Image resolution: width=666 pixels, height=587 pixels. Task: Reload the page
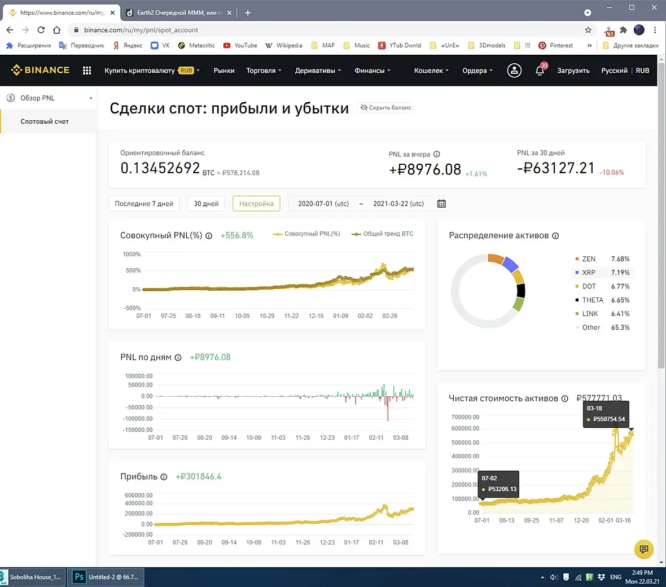(x=41, y=30)
